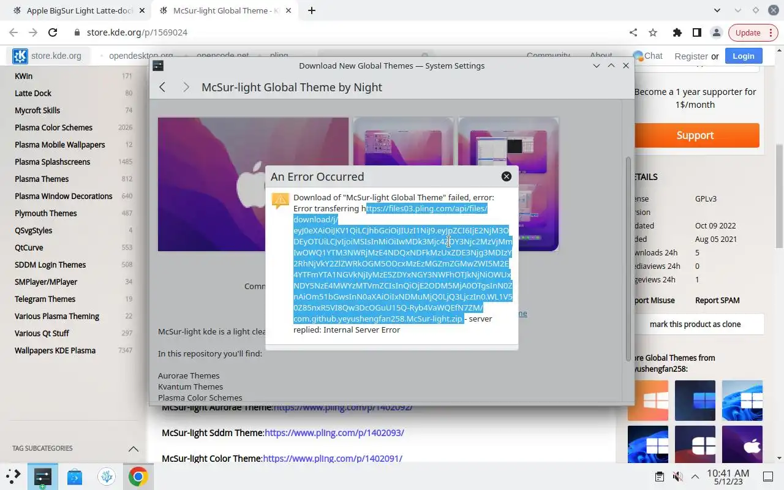Open the coral-icon app in taskbar
Screen dimensions: 784x490
tap(107, 476)
